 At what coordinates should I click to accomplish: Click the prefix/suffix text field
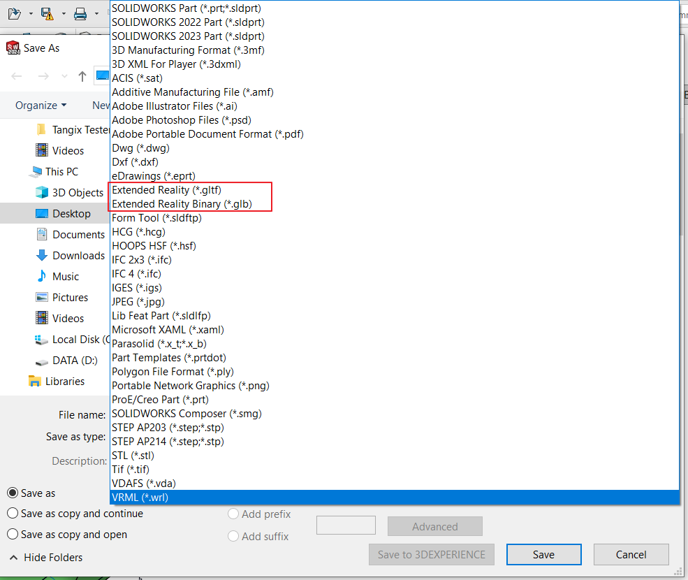point(346,525)
